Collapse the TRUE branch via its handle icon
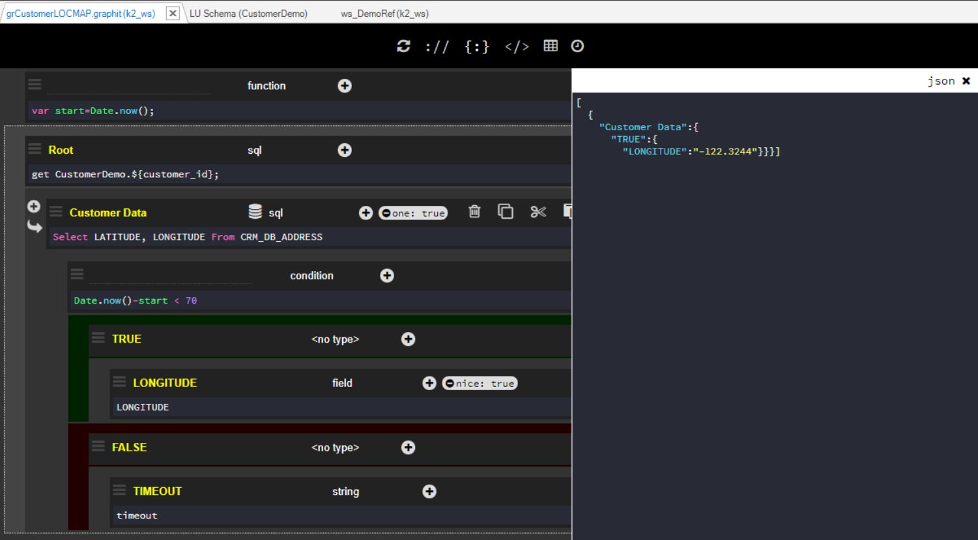The image size is (978, 540). (x=98, y=337)
